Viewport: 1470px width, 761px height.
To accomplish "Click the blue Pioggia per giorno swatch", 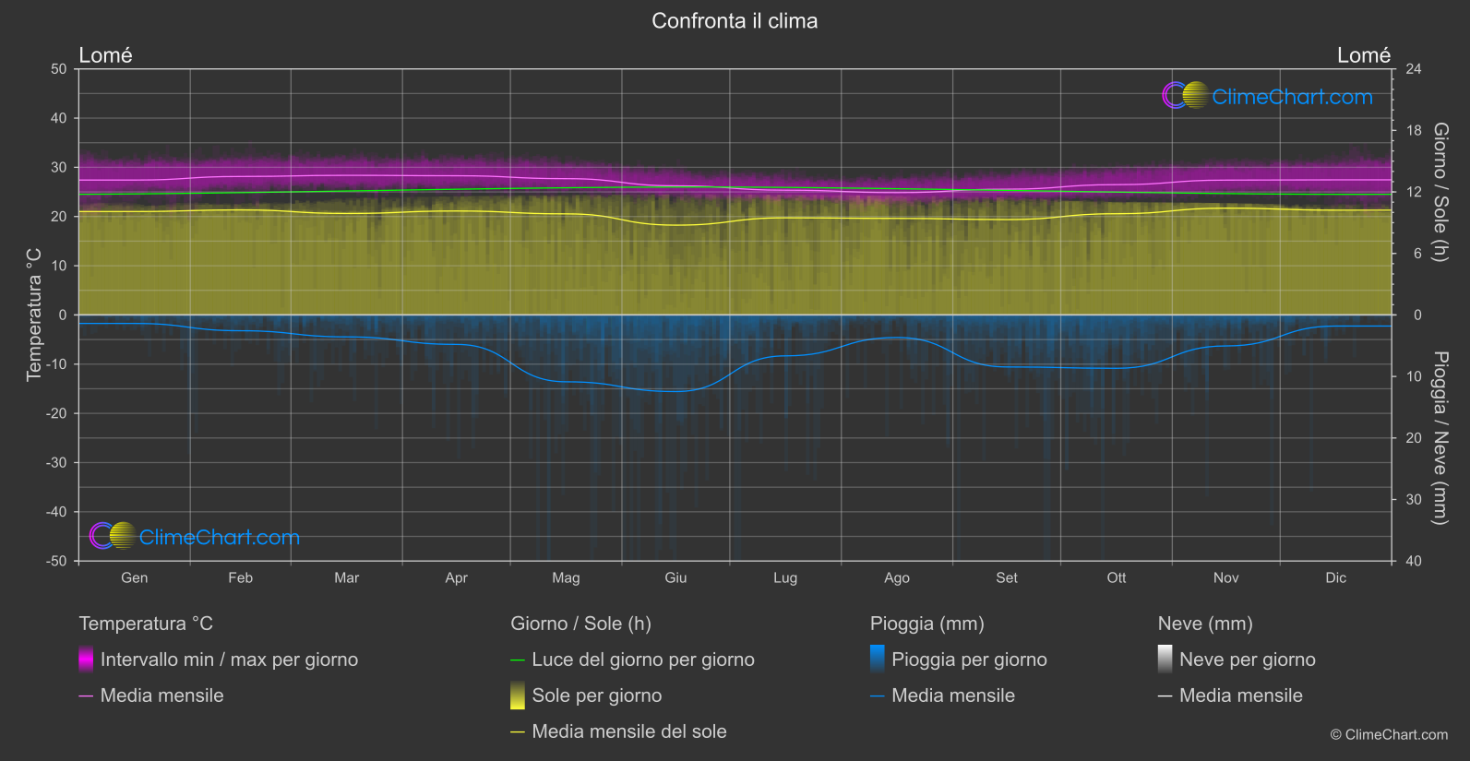I will [x=878, y=659].
